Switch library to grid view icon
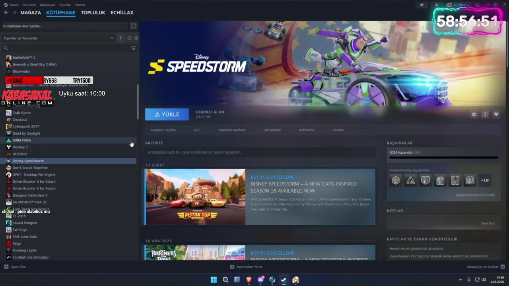 coord(134,26)
